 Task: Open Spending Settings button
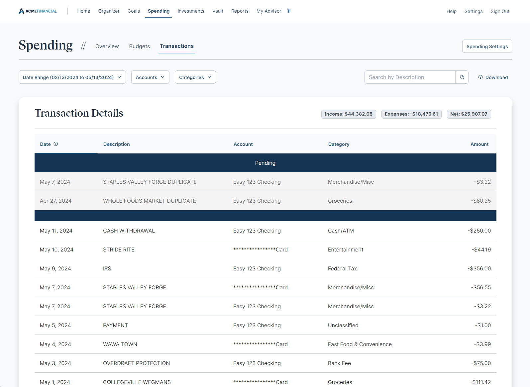[x=487, y=46]
